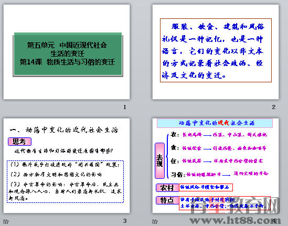This screenshot has height=226, width=288.
Task: Click the pink 思考 button on slide 3
Action: coord(19,142)
